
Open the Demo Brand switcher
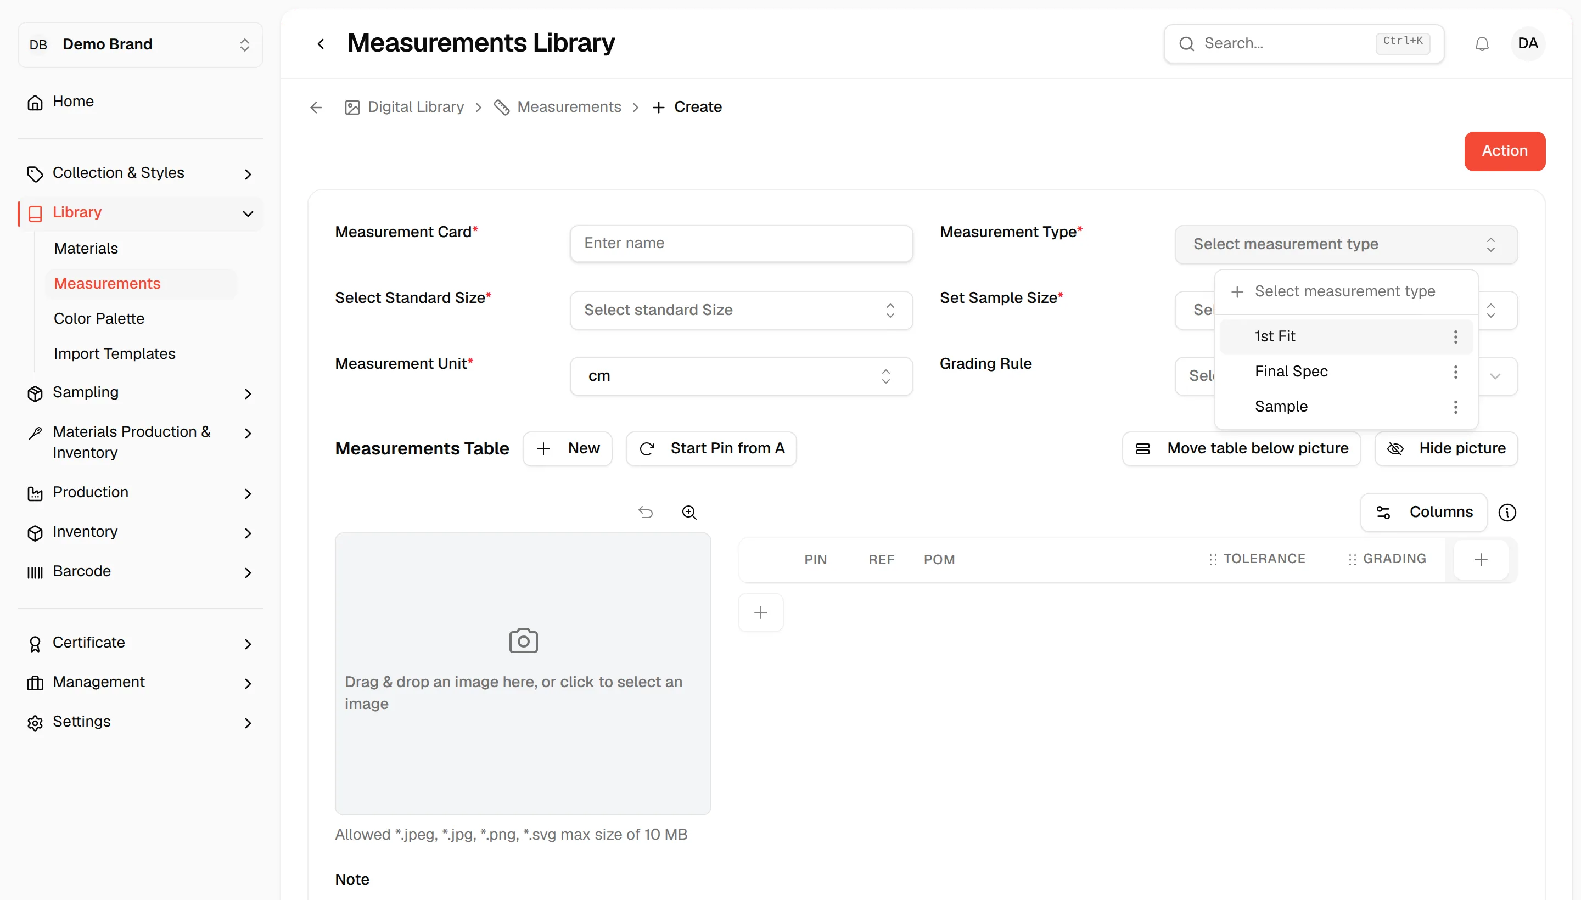point(141,44)
